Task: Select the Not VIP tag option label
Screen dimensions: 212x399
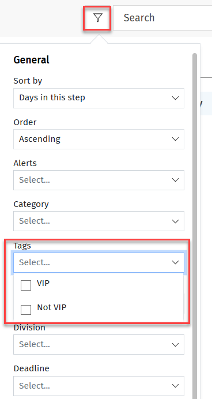Action: pos(52,307)
